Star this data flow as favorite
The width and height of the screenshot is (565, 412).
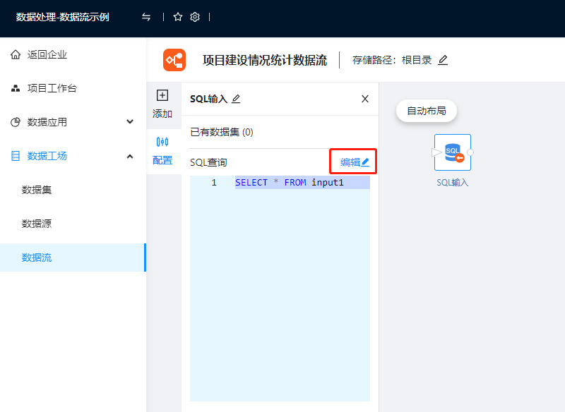[178, 17]
